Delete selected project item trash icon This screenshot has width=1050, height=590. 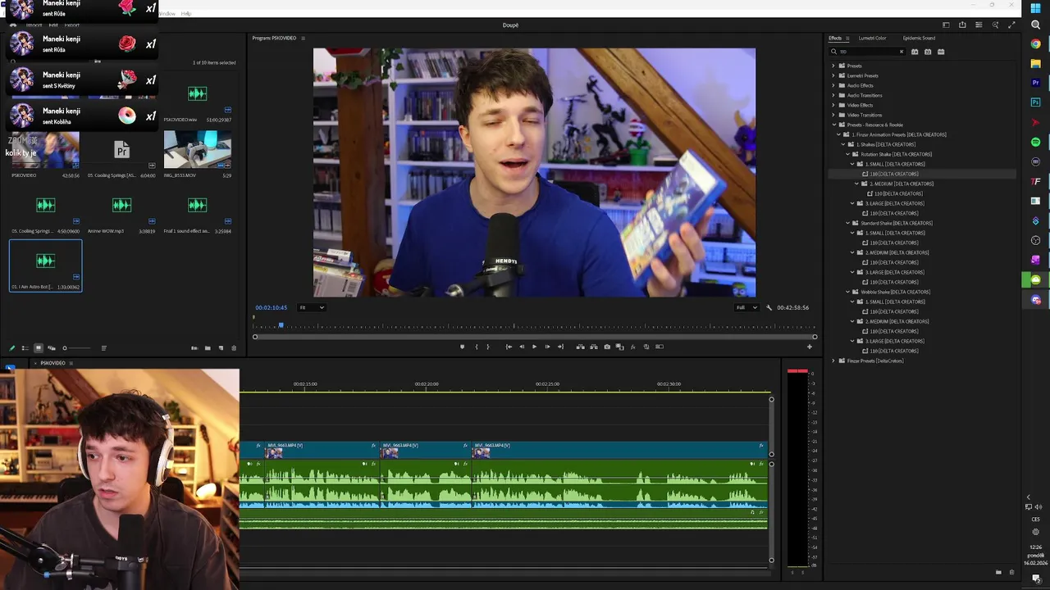tap(234, 348)
